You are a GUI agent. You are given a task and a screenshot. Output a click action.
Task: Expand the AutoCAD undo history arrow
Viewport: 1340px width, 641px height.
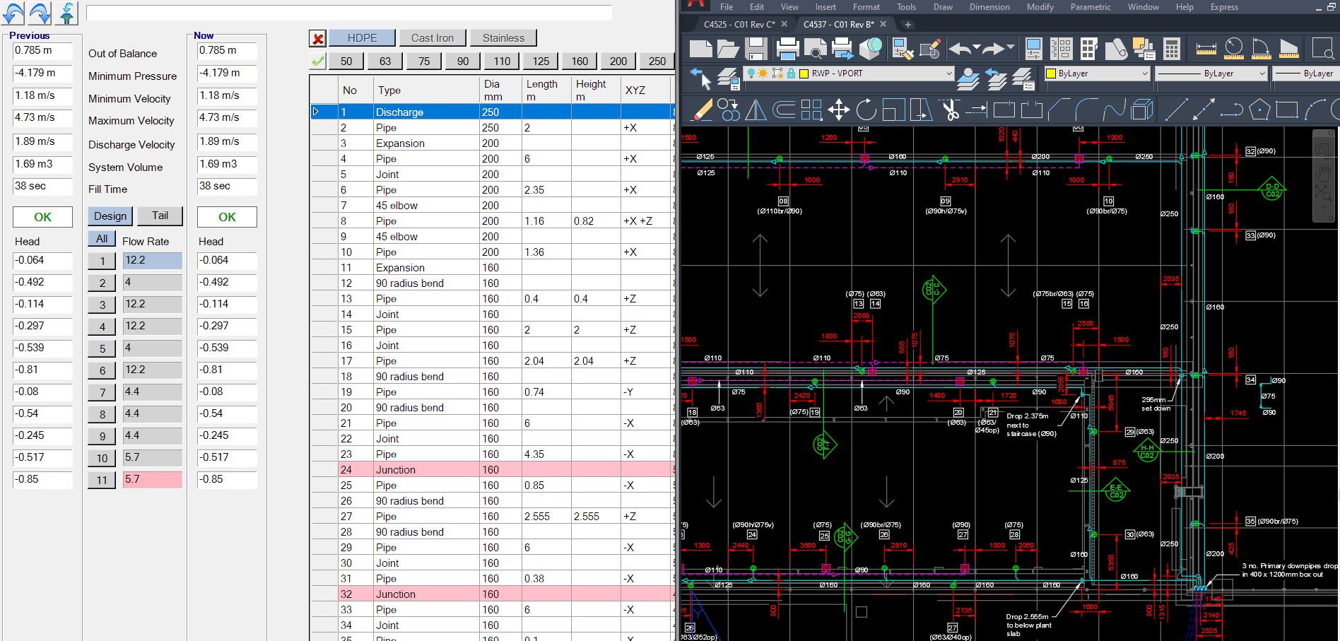tap(976, 47)
